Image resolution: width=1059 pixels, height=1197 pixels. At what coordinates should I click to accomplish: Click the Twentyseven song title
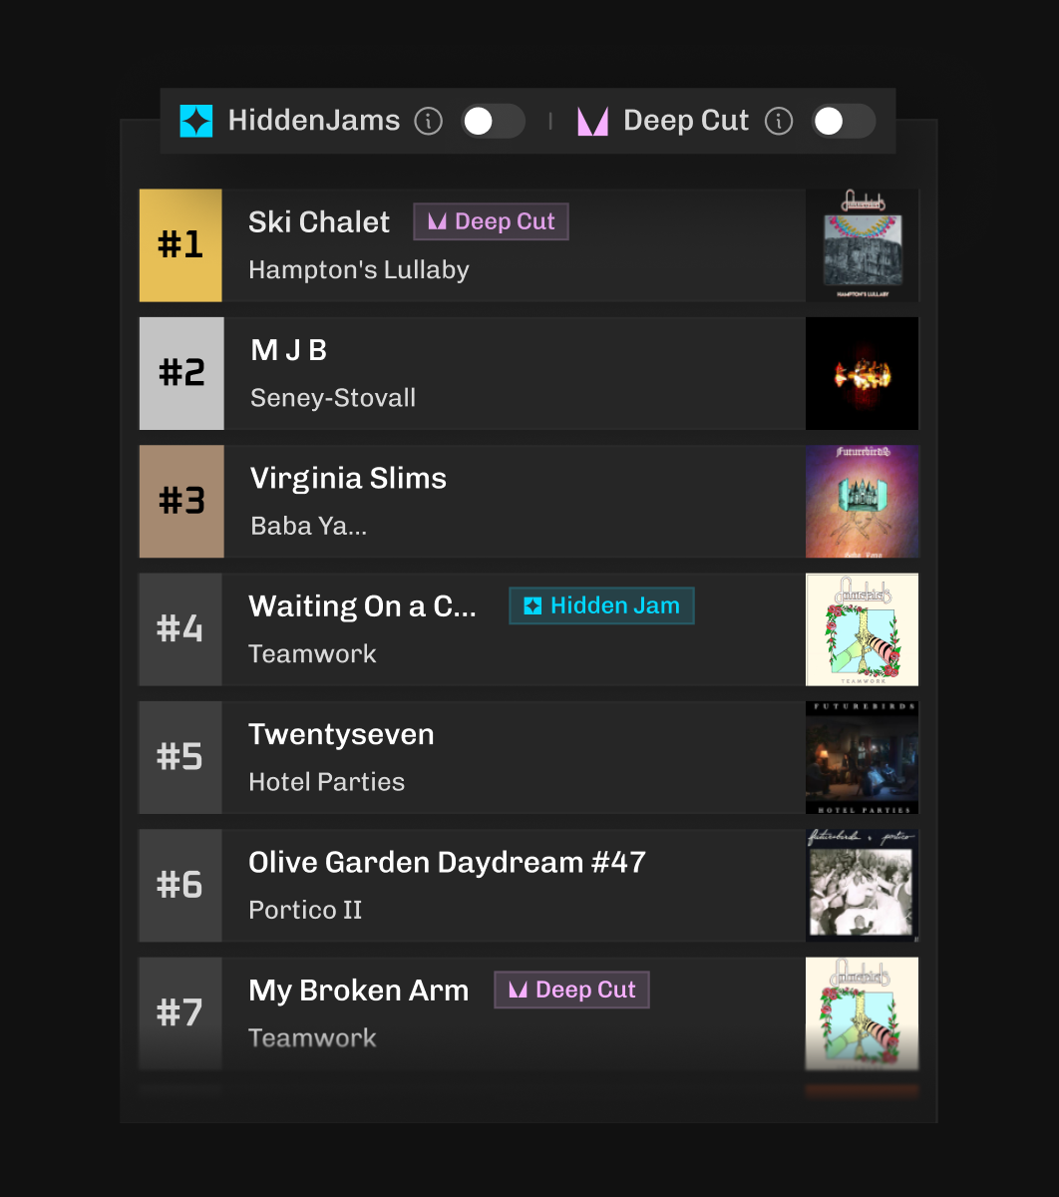[x=341, y=734]
